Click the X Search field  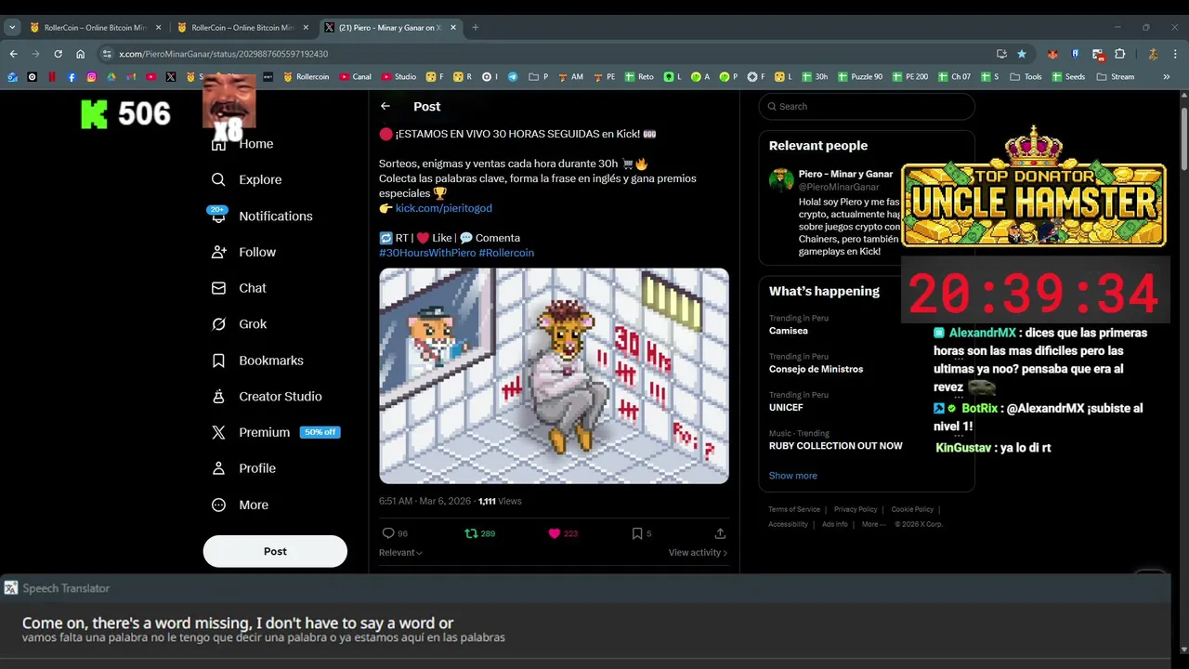[x=867, y=107]
